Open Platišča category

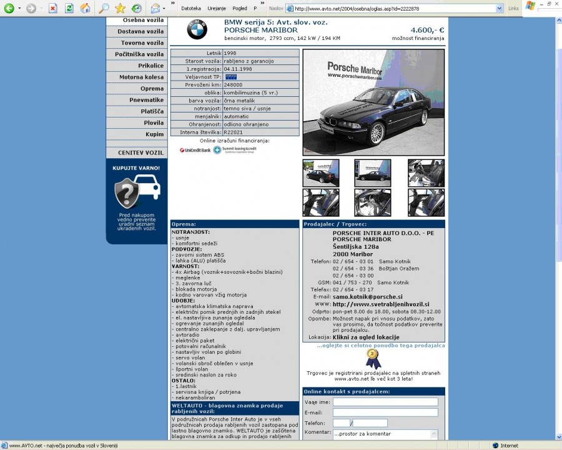[137, 112]
